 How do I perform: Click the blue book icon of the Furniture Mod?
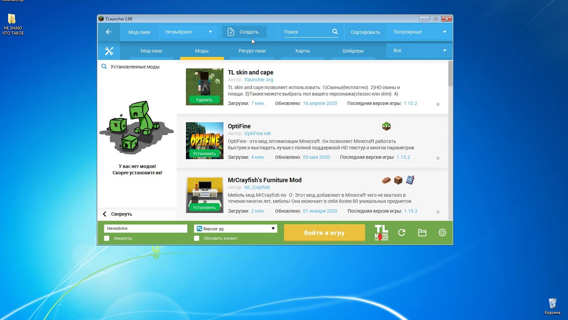(410, 180)
